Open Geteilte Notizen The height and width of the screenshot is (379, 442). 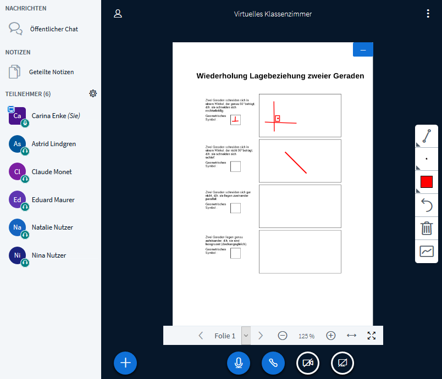tap(50, 71)
